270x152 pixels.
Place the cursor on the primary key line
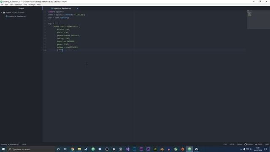67,47
